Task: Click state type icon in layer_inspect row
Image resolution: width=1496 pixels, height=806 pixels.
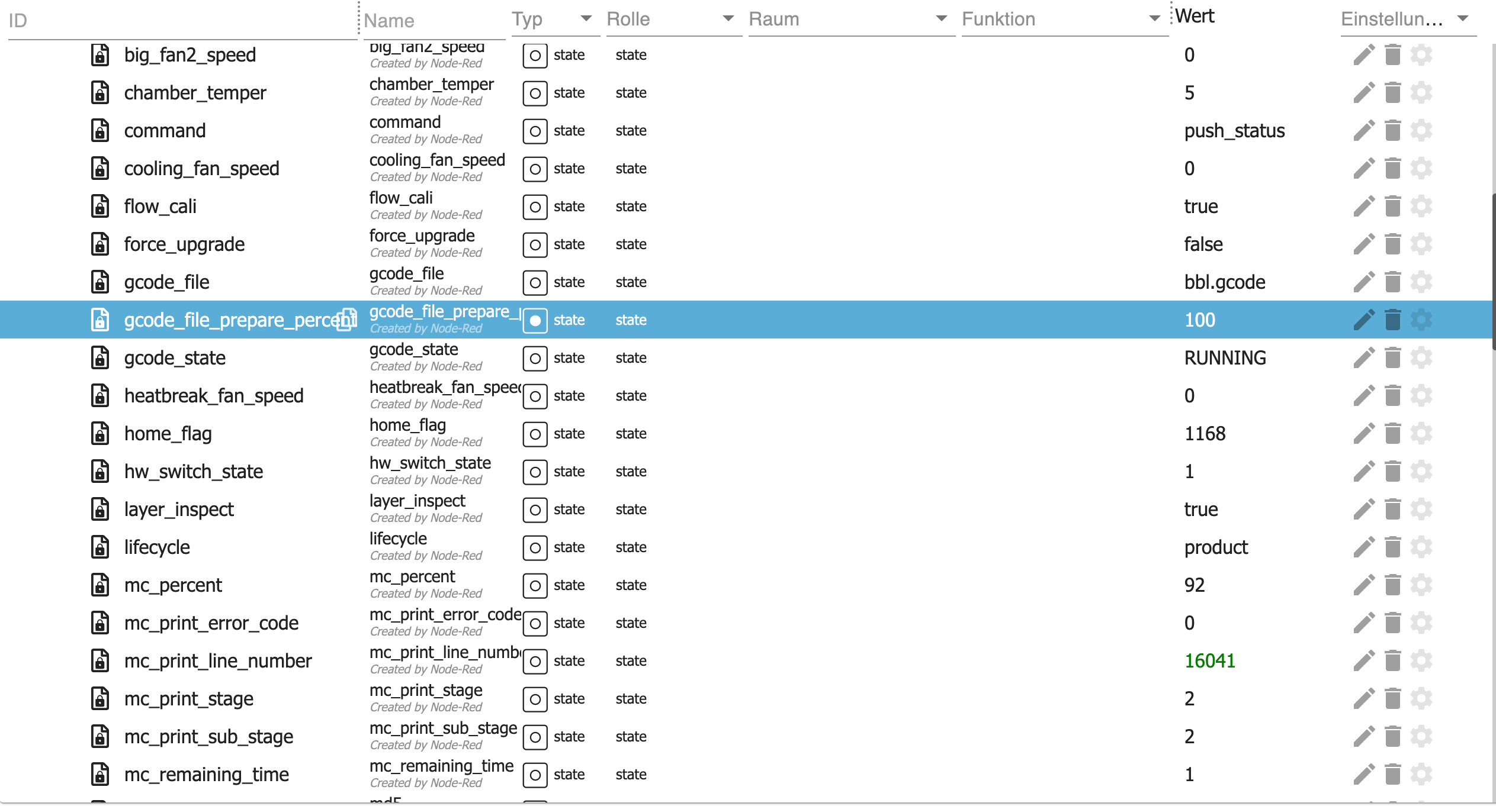Action: 535,510
